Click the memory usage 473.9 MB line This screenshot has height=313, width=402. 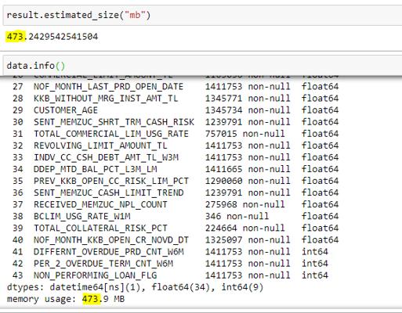(x=66, y=299)
